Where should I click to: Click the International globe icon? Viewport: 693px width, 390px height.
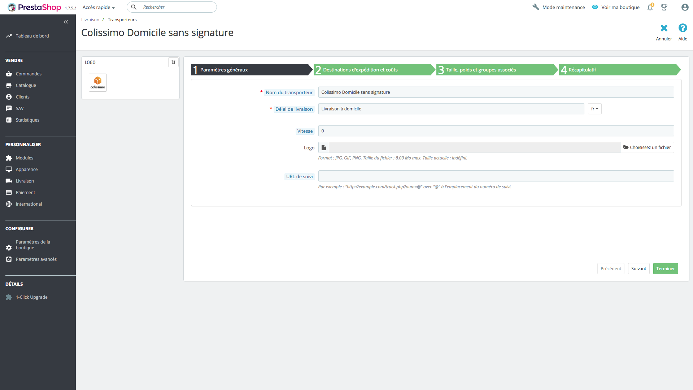[9, 204]
